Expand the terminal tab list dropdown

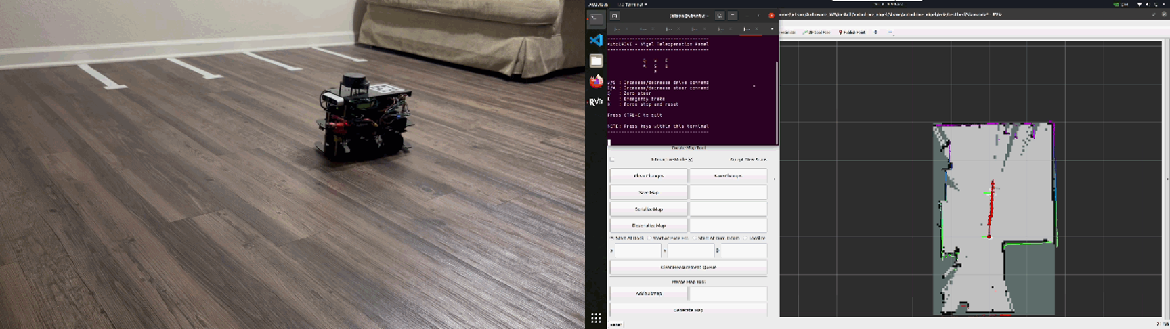pyautogui.click(x=772, y=29)
